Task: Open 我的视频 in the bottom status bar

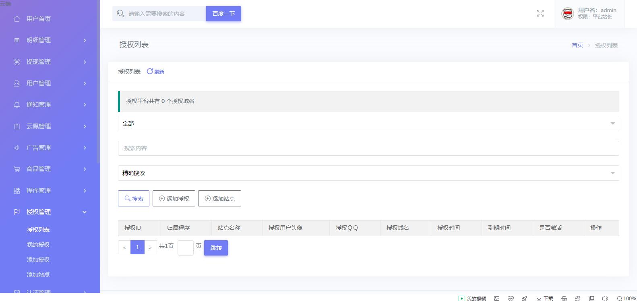Action: point(472,298)
